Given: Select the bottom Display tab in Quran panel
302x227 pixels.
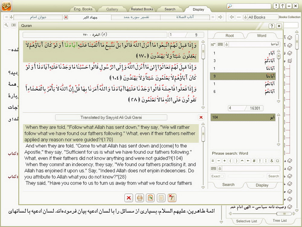Looking at the screenshot, I should click(262, 185).
